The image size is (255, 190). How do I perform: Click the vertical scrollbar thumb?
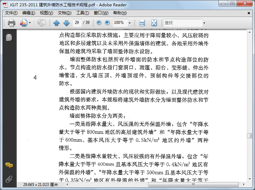249,136
